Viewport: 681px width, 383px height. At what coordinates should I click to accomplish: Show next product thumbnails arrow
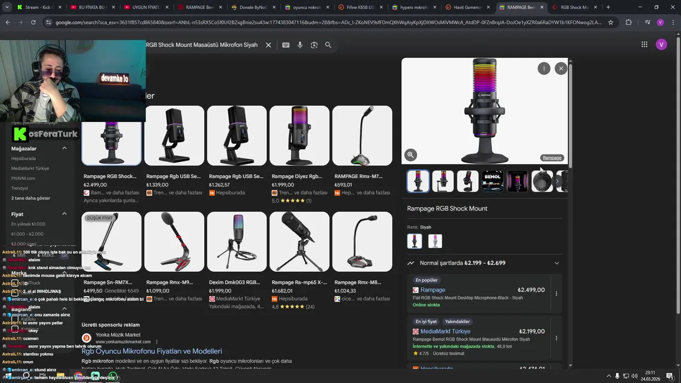pyautogui.click(x=557, y=181)
